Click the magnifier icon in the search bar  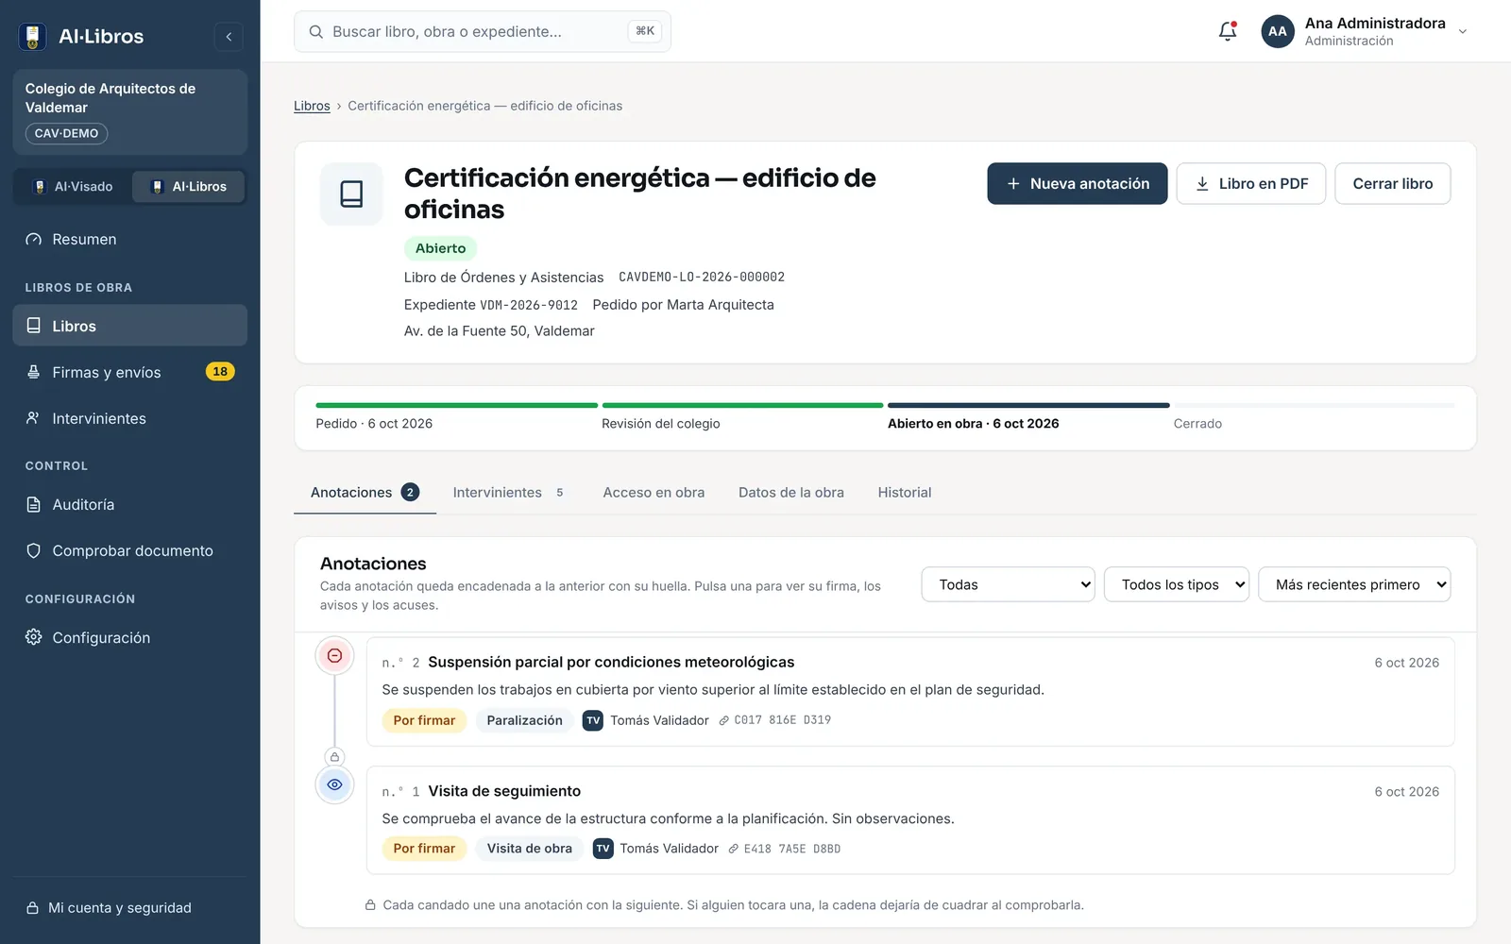(316, 32)
